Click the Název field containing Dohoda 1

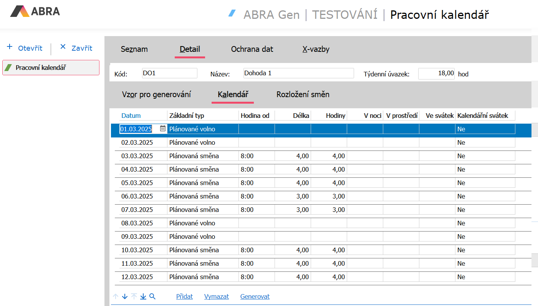[x=298, y=73]
